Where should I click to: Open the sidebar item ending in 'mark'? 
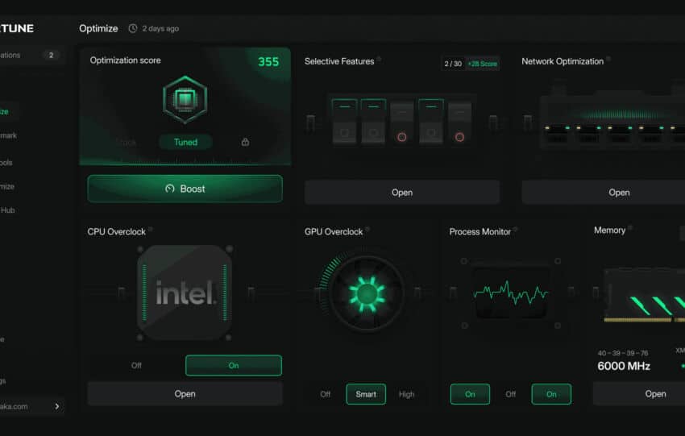click(x=8, y=135)
